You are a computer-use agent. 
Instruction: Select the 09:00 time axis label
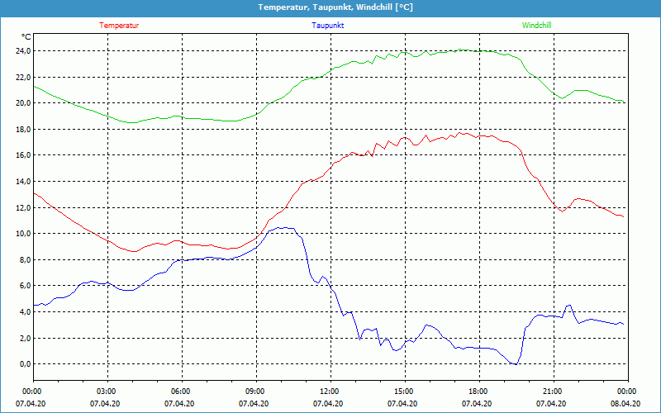(x=254, y=392)
